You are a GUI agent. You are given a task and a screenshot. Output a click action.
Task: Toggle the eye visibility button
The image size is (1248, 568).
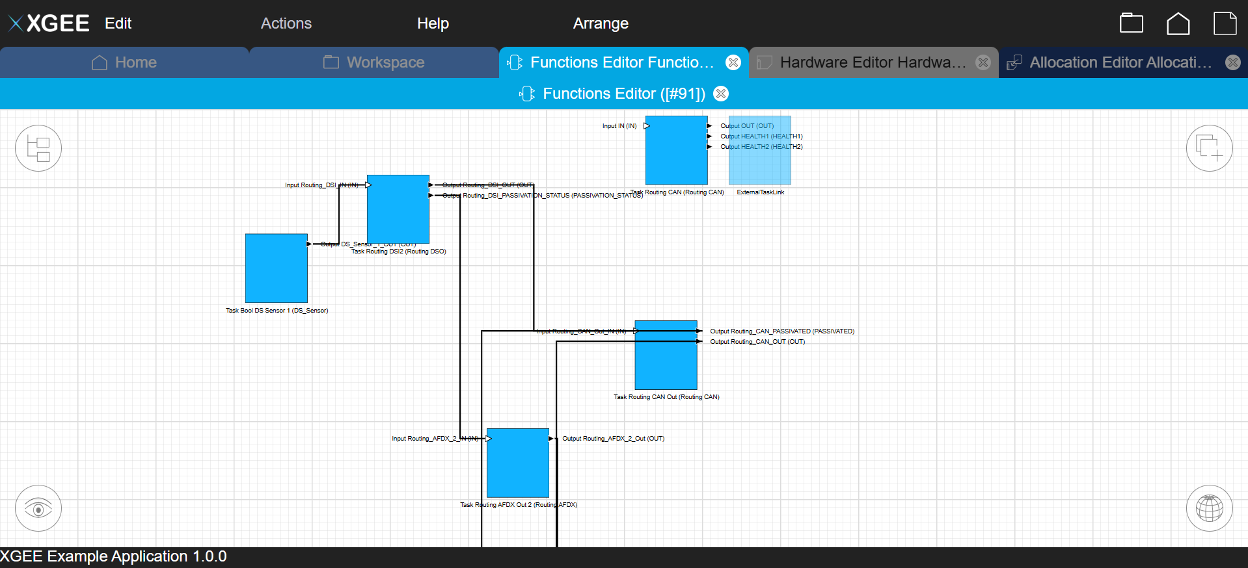(38, 508)
